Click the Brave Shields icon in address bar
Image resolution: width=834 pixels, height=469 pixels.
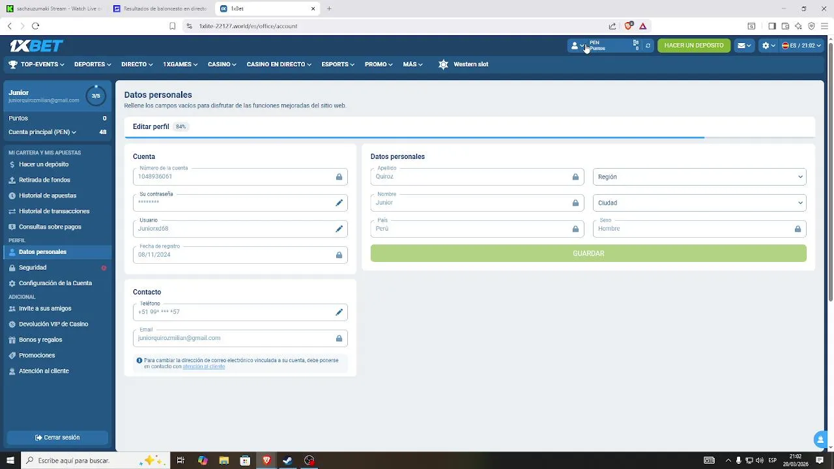tap(628, 26)
